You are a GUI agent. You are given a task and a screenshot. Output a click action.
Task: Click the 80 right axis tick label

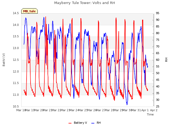(158, 33)
